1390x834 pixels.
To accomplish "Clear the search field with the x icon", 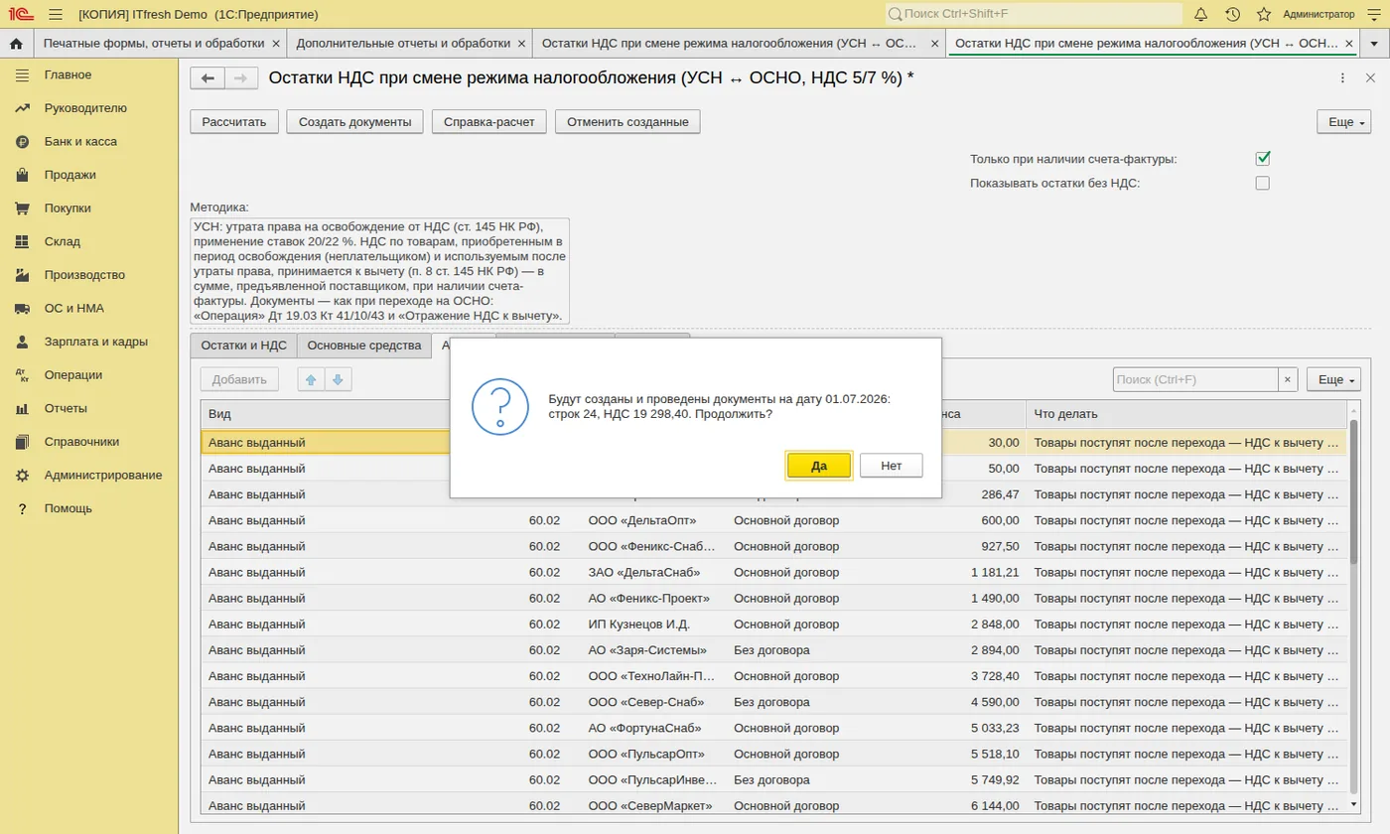I will (1288, 379).
